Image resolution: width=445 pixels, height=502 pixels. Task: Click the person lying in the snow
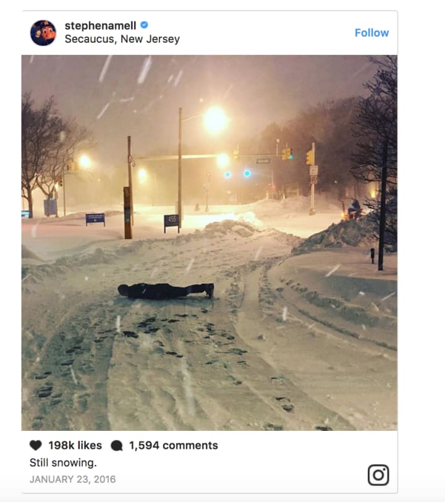(166, 291)
